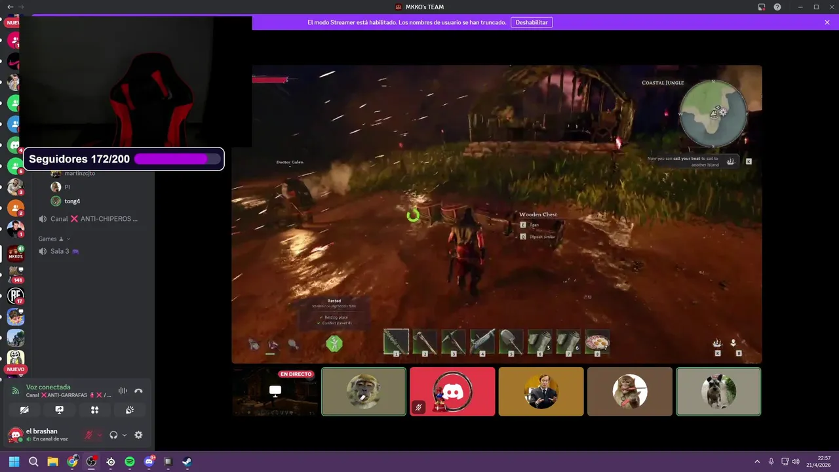Screen dimensions: 839x472
Task: Disconnect from the voice channel
Action: point(138,391)
